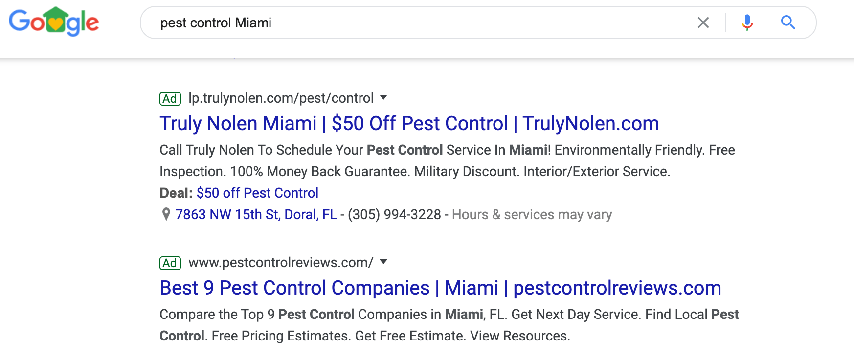854x363 pixels.
Task: Open the 'Best 9 Pest Control Companies | Miami' headline
Action: [440, 288]
